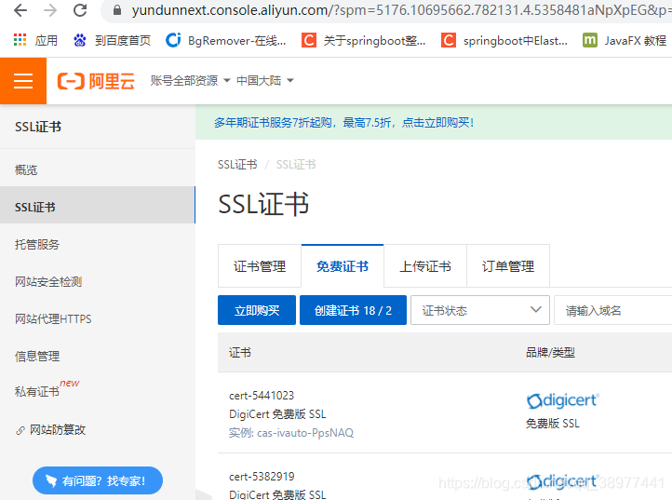Select SSL证书 in the sidebar menu
The width and height of the screenshot is (672, 500).
(98, 207)
